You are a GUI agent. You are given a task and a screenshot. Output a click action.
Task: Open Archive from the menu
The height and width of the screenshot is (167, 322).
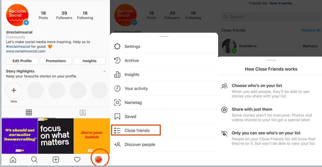click(x=132, y=61)
